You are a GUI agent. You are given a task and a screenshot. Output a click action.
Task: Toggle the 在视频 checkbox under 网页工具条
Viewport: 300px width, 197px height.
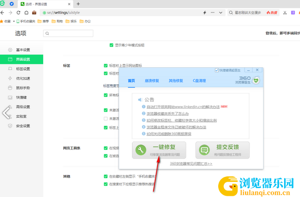pos(106,148)
